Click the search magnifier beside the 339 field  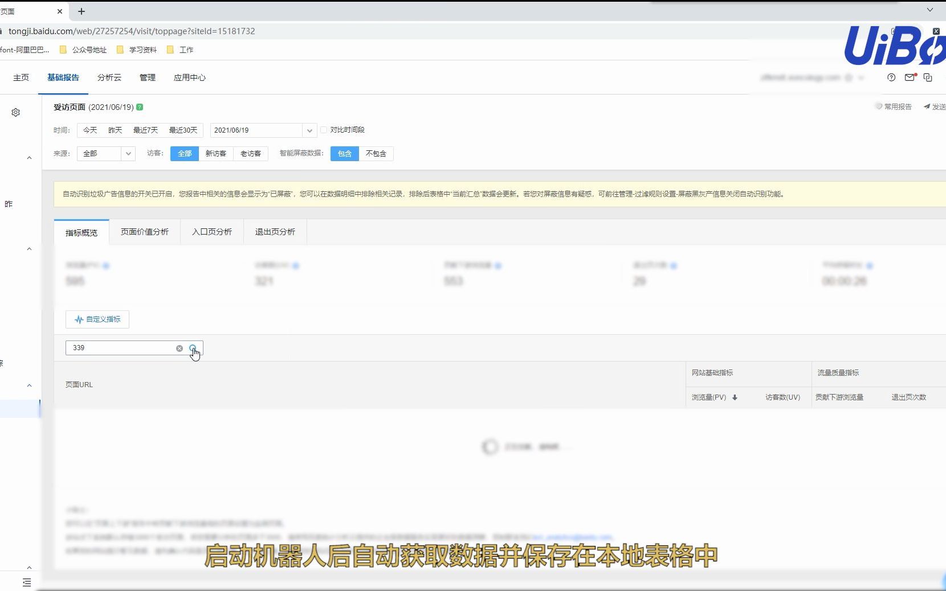(193, 348)
